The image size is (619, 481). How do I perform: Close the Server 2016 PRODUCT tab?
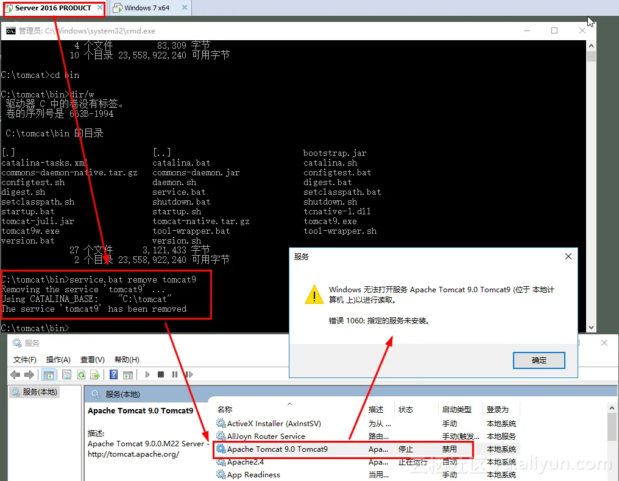tap(100, 7)
